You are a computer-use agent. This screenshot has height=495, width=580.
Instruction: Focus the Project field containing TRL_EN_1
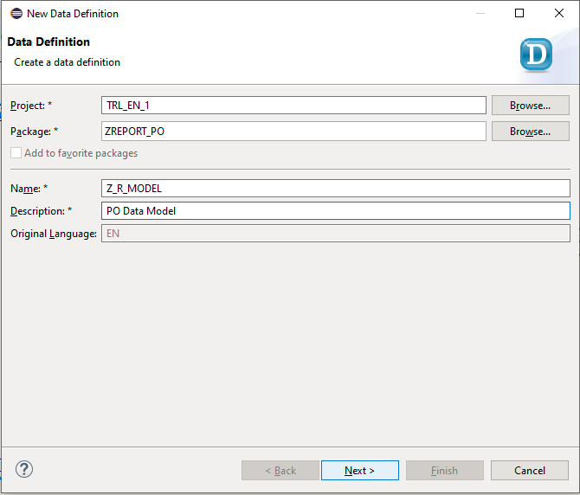coord(293,106)
